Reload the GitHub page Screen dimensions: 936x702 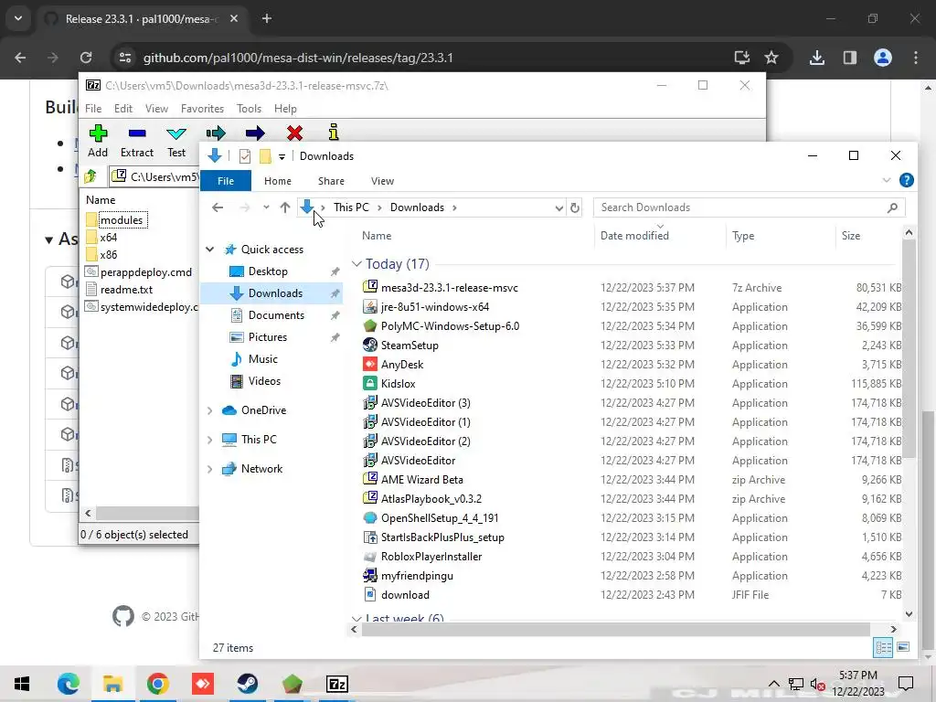click(x=86, y=58)
